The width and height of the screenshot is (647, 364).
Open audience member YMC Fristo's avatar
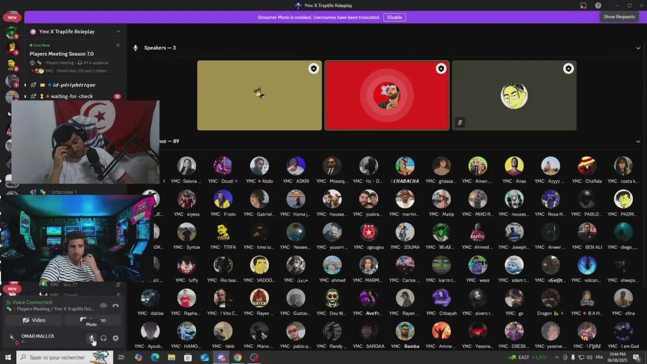(223, 199)
